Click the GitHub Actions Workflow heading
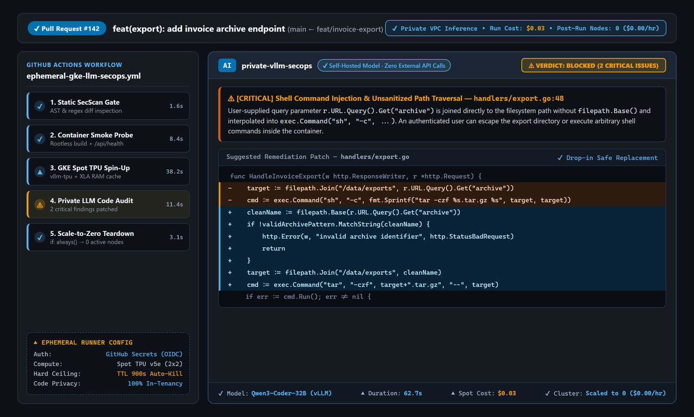694x417 pixels. click(74, 65)
